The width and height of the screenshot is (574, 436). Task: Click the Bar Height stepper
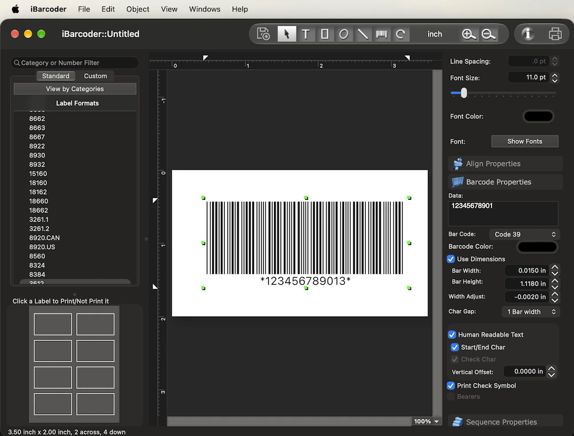(555, 284)
